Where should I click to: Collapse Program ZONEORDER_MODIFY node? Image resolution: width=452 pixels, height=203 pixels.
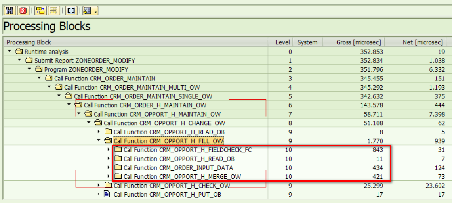(x=29, y=69)
